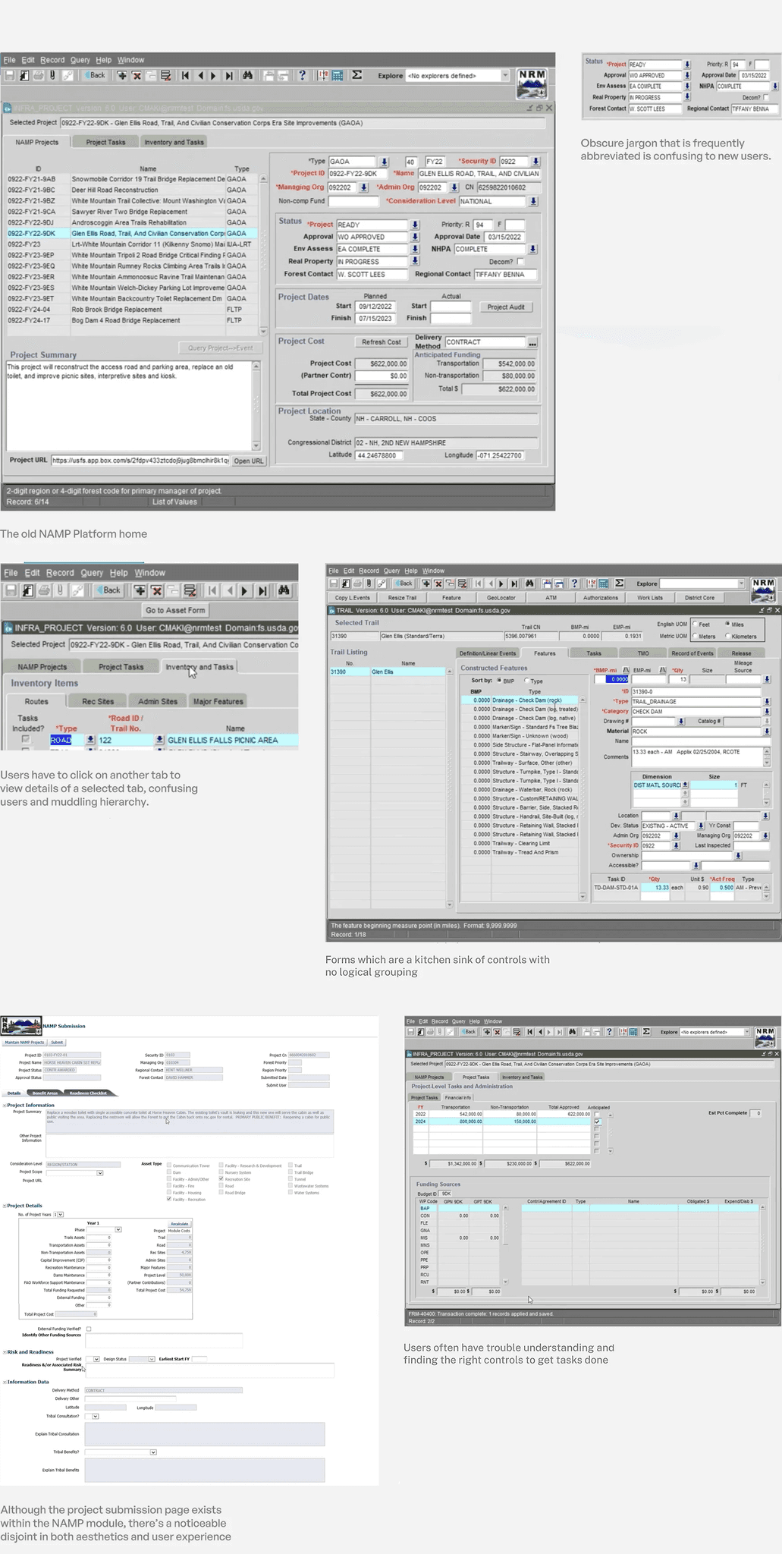Click Insert Record plus icon in Inventory Items window
The height and width of the screenshot is (1554, 782).
click(x=140, y=590)
